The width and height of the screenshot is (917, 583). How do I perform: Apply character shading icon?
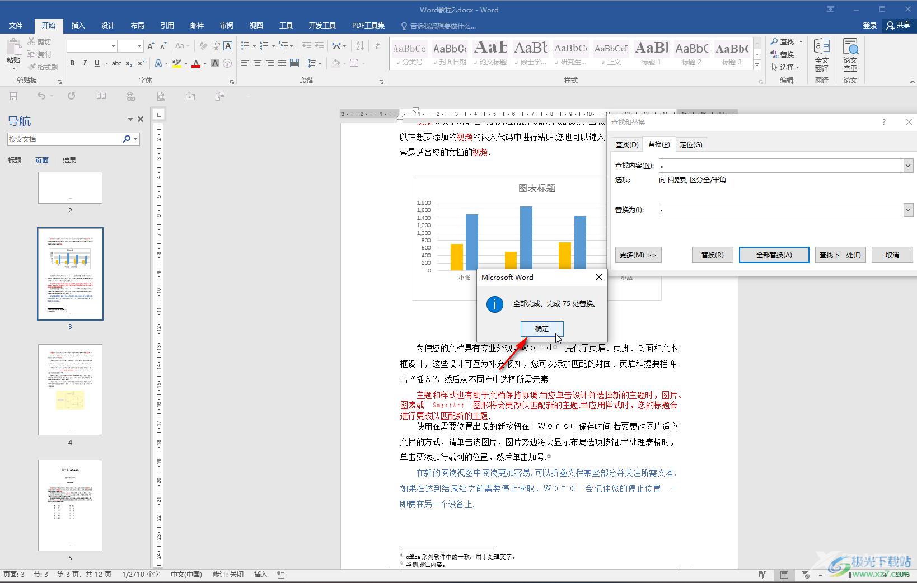[x=215, y=63]
